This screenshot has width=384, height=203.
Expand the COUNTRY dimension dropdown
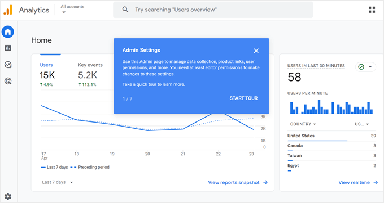coord(303,124)
